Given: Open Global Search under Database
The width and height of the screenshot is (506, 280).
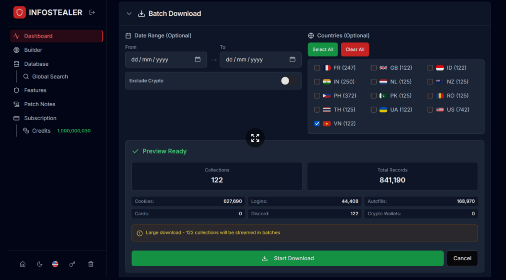Looking at the screenshot, I should [50, 77].
